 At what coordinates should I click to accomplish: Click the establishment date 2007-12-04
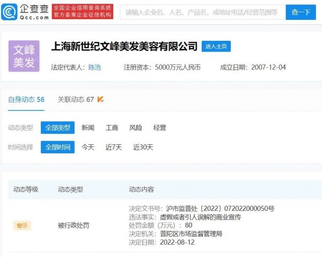269,67
